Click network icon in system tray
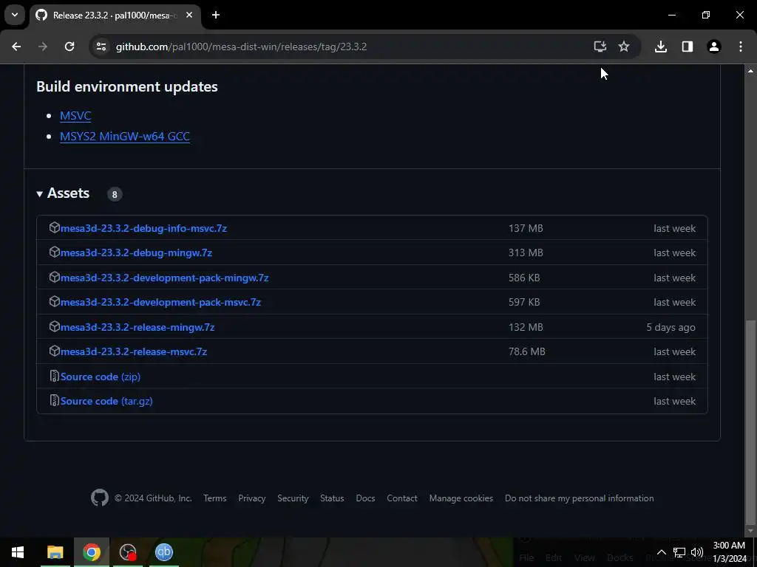This screenshot has width=757, height=567. coord(679,552)
